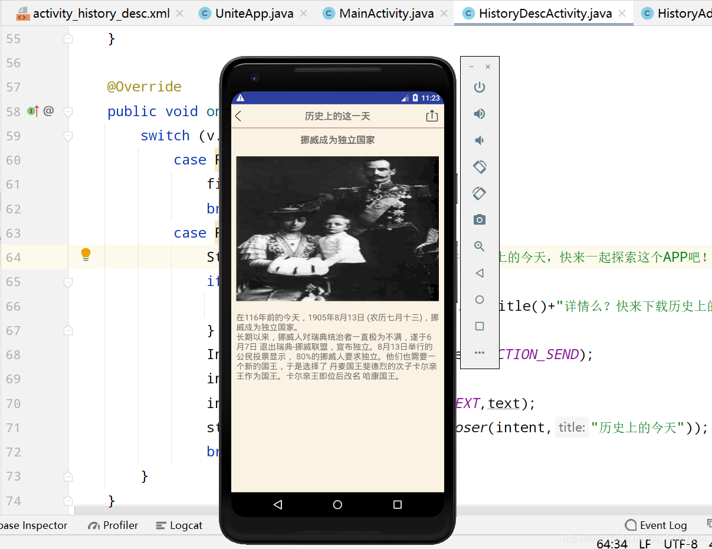The width and height of the screenshot is (712, 549).
Task: Click line number 64 in the gutter
Action: tap(13, 258)
